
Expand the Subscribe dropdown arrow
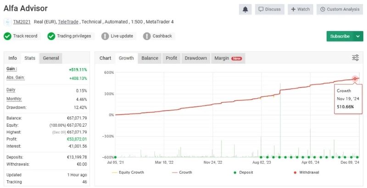point(358,36)
